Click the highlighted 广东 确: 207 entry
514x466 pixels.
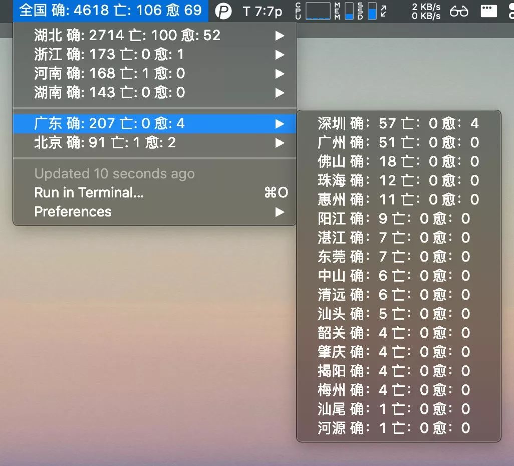pyautogui.click(x=155, y=124)
